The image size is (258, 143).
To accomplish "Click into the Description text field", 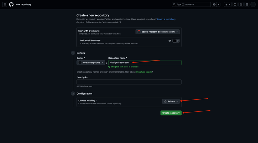I will point(129,82).
